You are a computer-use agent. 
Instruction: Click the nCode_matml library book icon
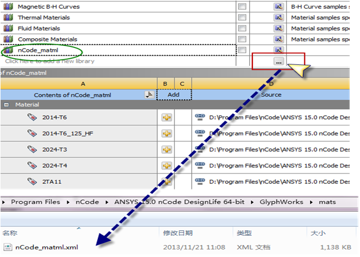[8, 50]
